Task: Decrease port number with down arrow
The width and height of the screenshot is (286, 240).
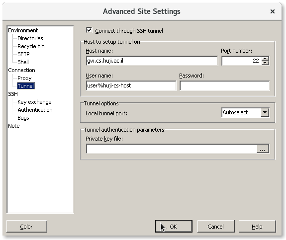Action: click(265, 63)
